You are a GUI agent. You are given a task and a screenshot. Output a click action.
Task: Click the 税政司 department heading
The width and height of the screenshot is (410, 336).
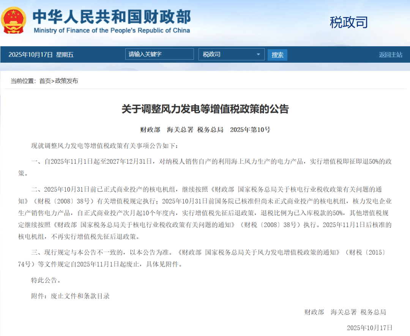[x=348, y=22]
